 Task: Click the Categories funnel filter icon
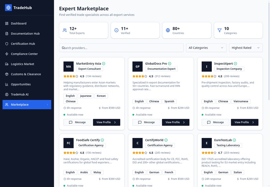(x=219, y=30)
